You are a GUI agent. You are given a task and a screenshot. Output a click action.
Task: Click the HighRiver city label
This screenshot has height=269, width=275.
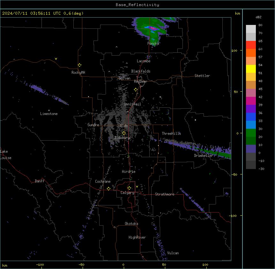(137, 237)
